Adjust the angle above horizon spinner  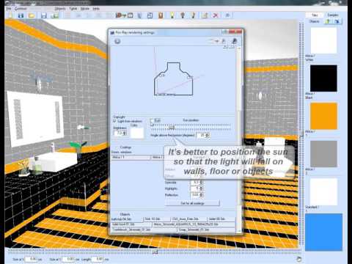coord(208,135)
